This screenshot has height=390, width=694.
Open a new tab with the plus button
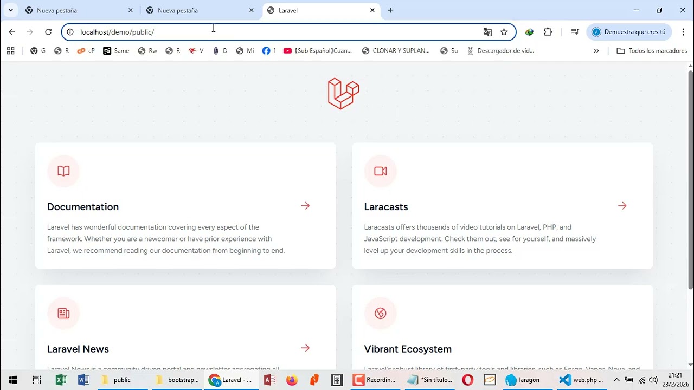(390, 10)
